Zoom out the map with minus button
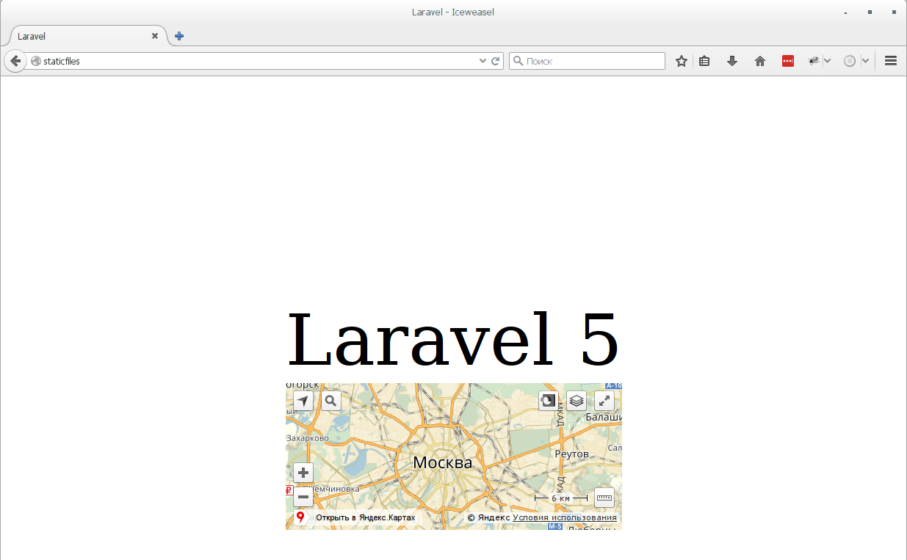 point(303,498)
